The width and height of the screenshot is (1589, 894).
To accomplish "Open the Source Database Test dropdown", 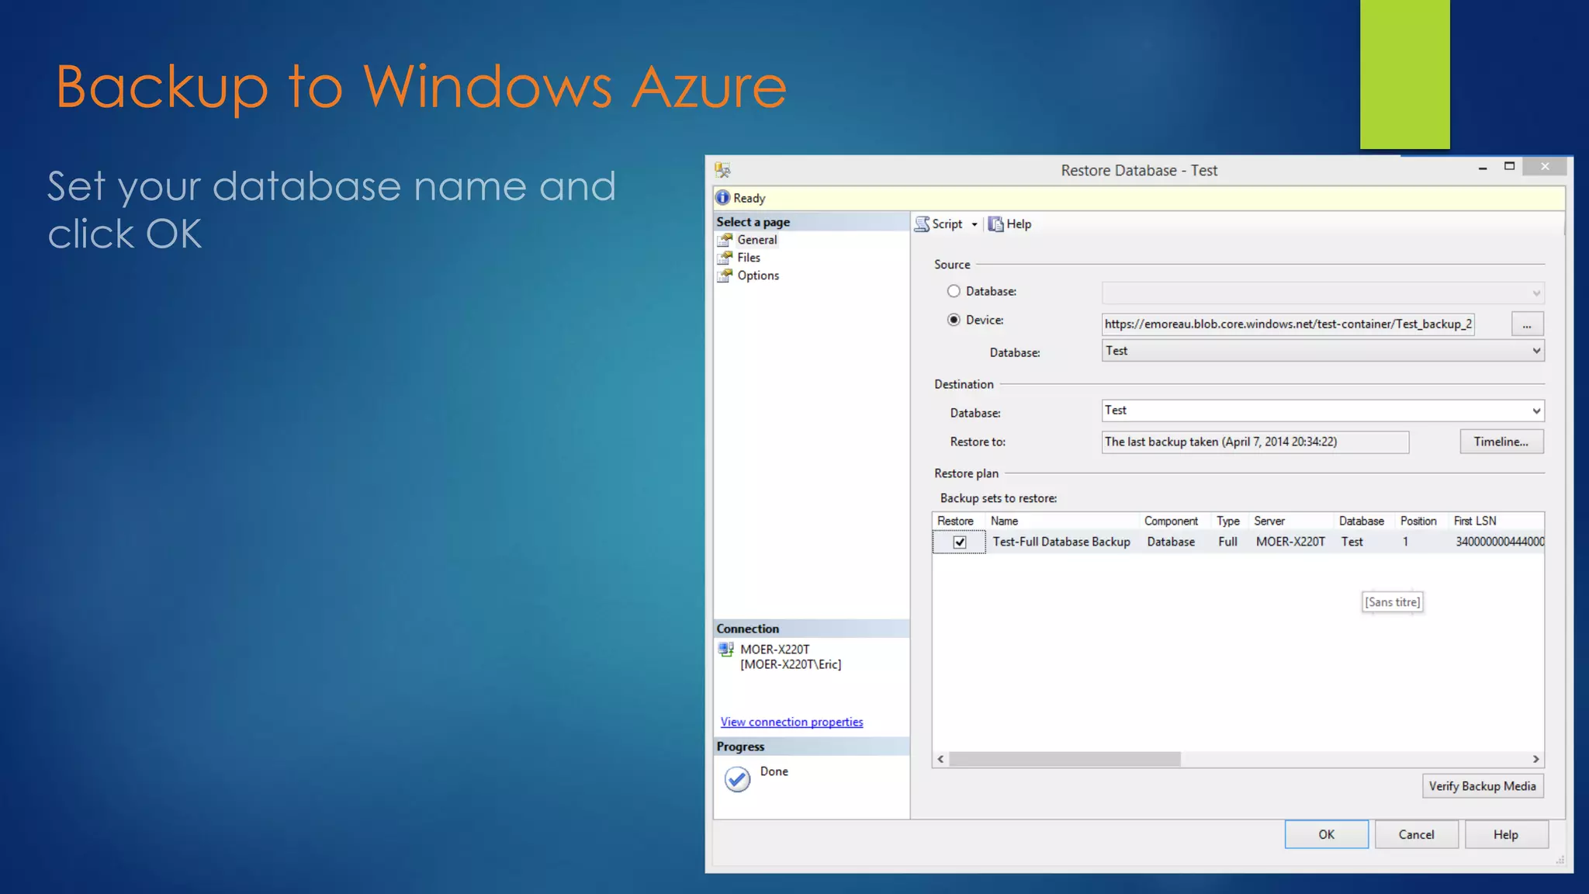I will pyautogui.click(x=1323, y=351).
